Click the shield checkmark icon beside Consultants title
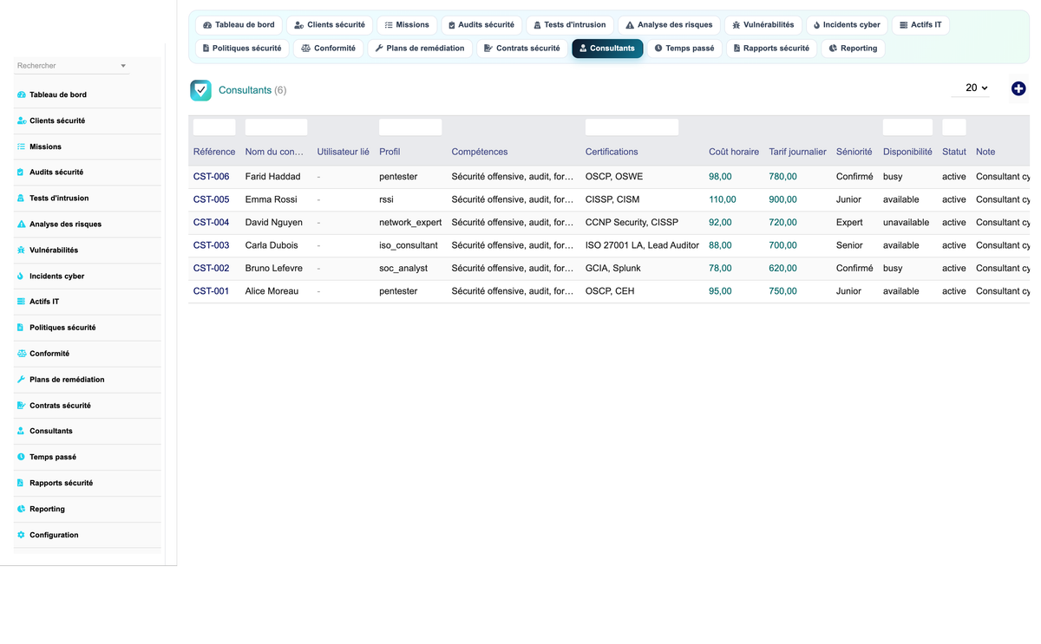 (200, 90)
